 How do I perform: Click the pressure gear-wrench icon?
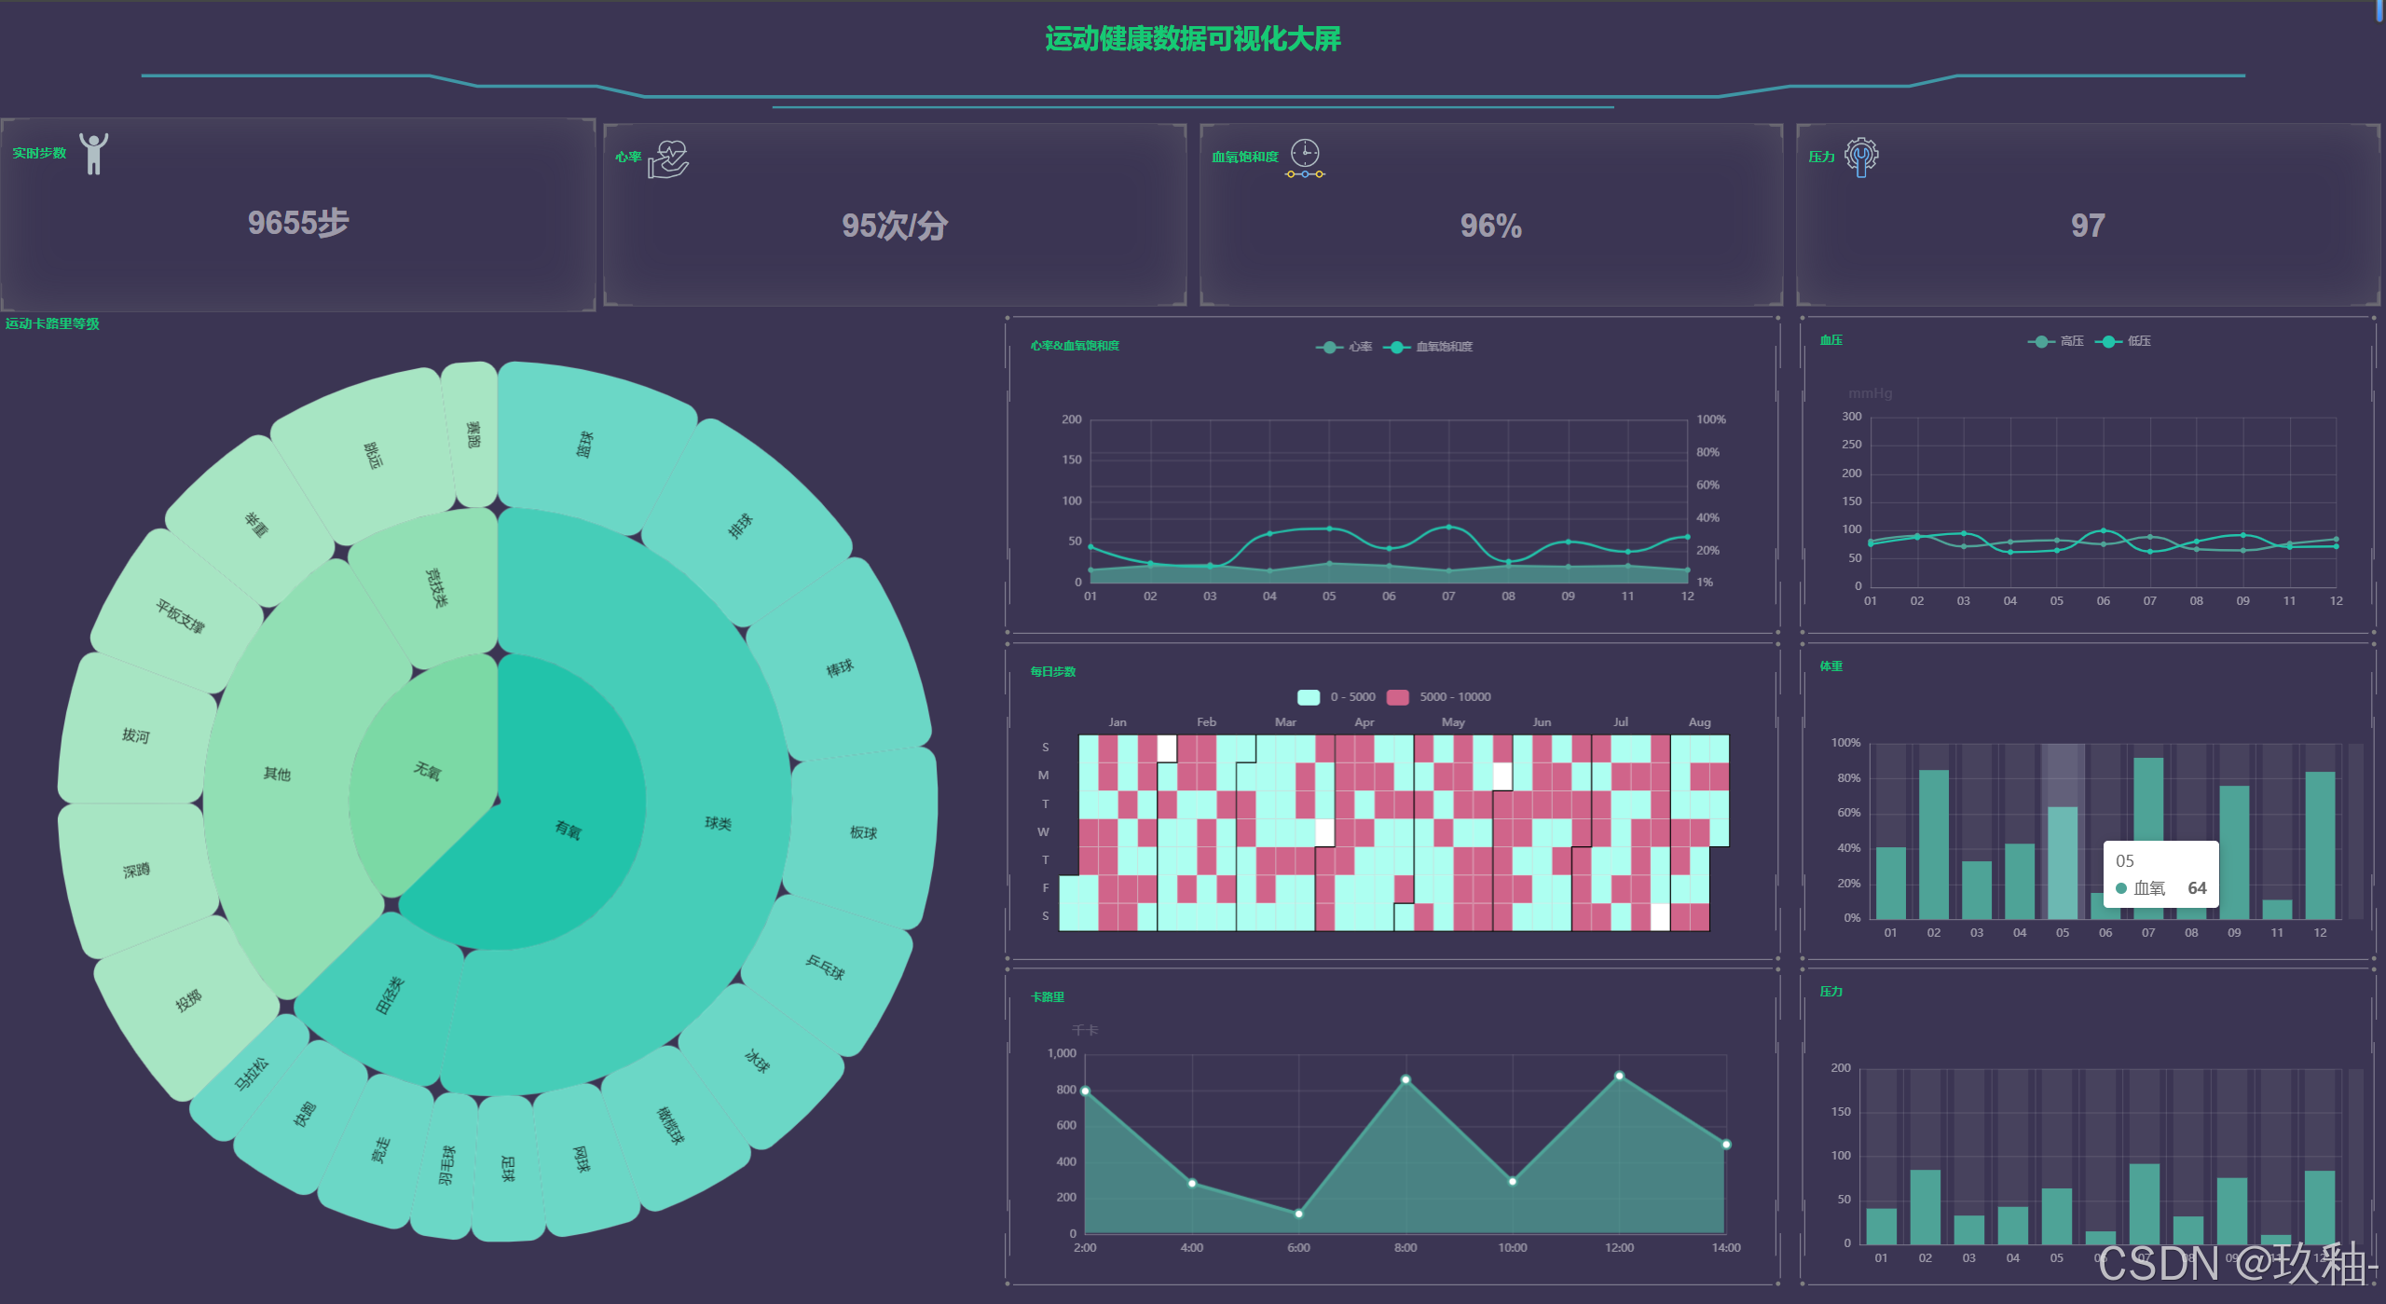tap(1861, 157)
